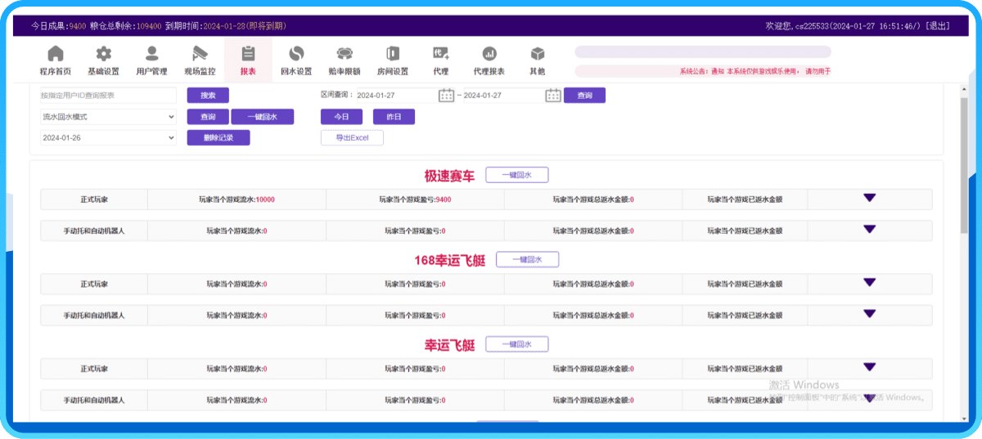Image resolution: width=982 pixels, height=439 pixels.
Task: Open 现场监控 camera icon
Action: pyautogui.click(x=200, y=55)
